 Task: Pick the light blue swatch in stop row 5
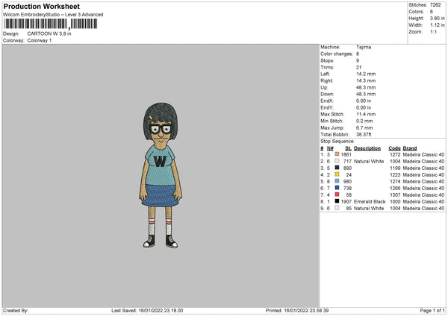[337, 181]
